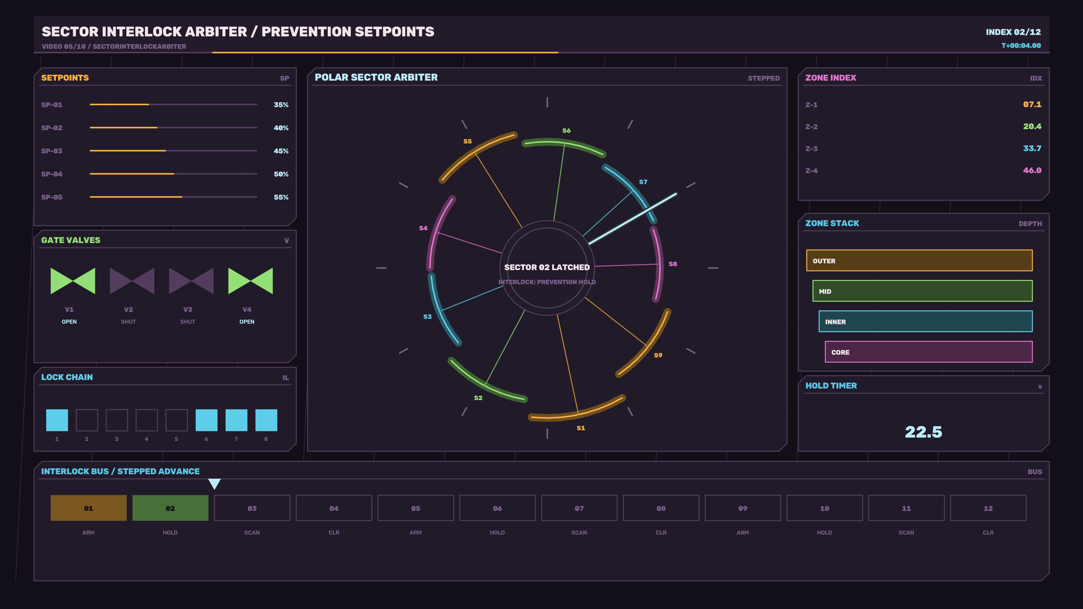1083x609 pixels.
Task: Adjust the SP-04 setpoint slider
Action: pos(173,174)
